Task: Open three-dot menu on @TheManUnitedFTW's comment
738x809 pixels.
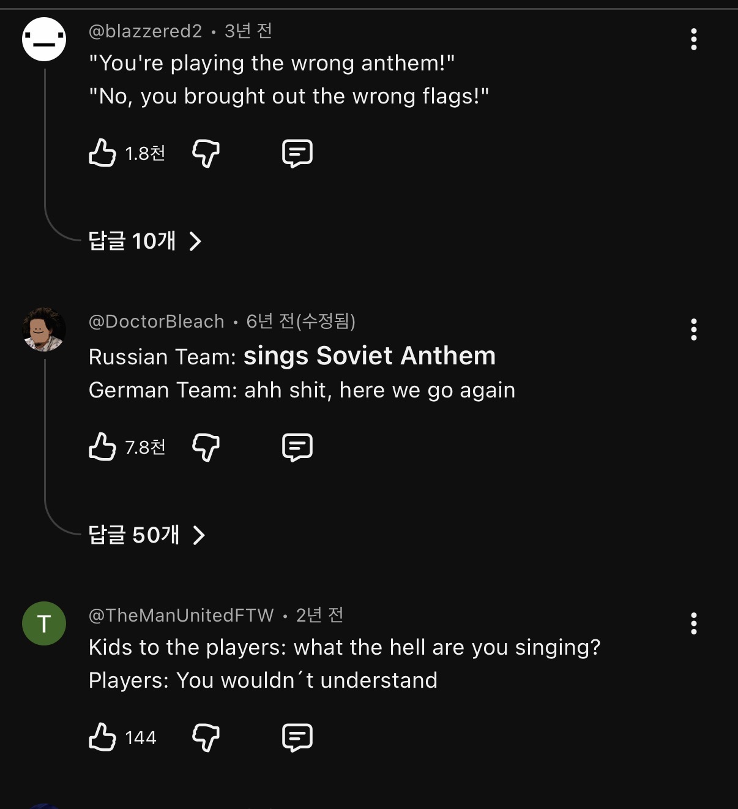Action: [693, 624]
